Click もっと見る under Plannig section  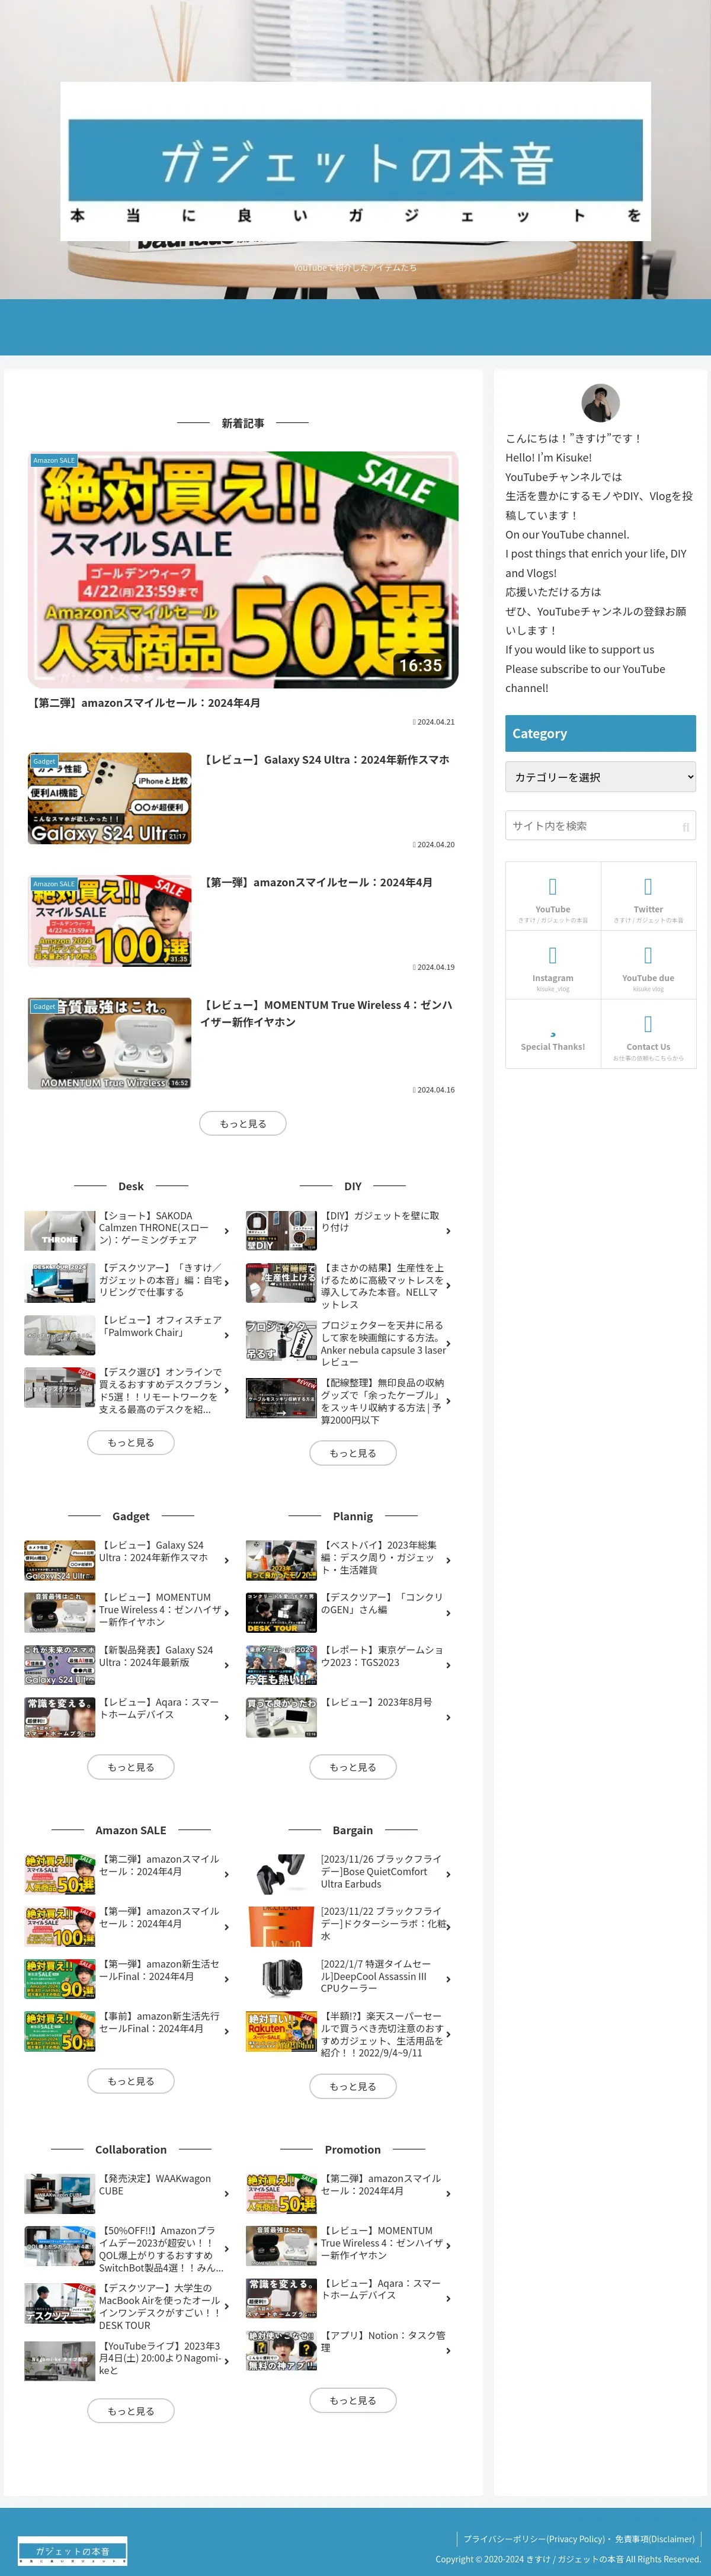click(353, 1767)
